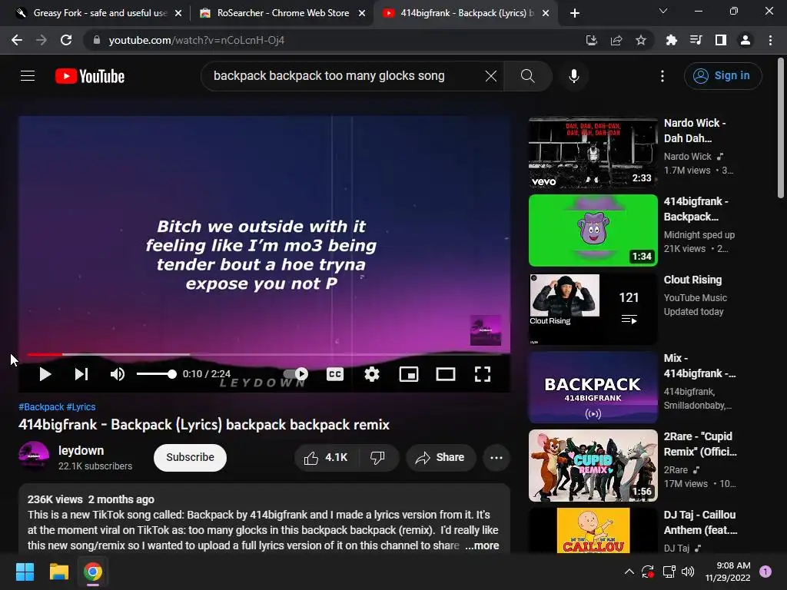Enable theater mode view
Image resolution: width=787 pixels, height=590 pixels.
446,374
